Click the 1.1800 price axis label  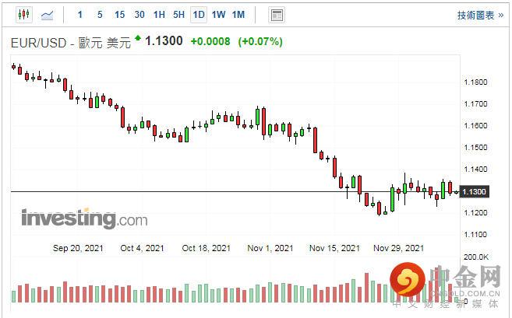[475, 82]
